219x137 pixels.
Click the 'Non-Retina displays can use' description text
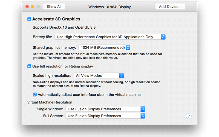point(97,84)
